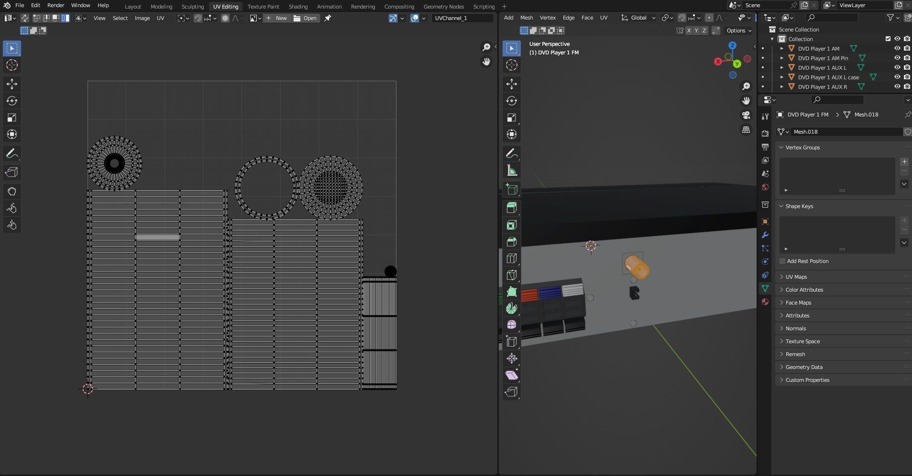The height and width of the screenshot is (476, 912).
Task: Switch to the Texture Paint workspace tab
Action: tap(263, 7)
